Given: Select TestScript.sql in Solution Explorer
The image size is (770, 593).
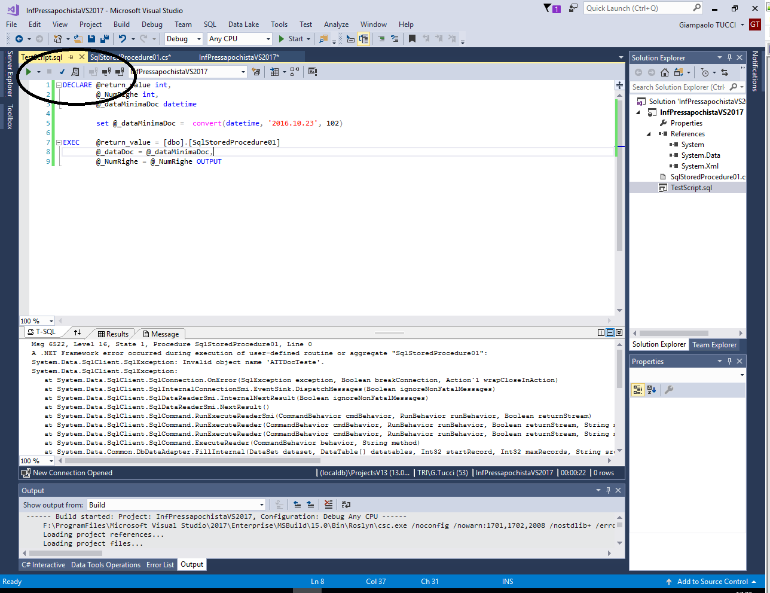Looking at the screenshot, I should (691, 188).
